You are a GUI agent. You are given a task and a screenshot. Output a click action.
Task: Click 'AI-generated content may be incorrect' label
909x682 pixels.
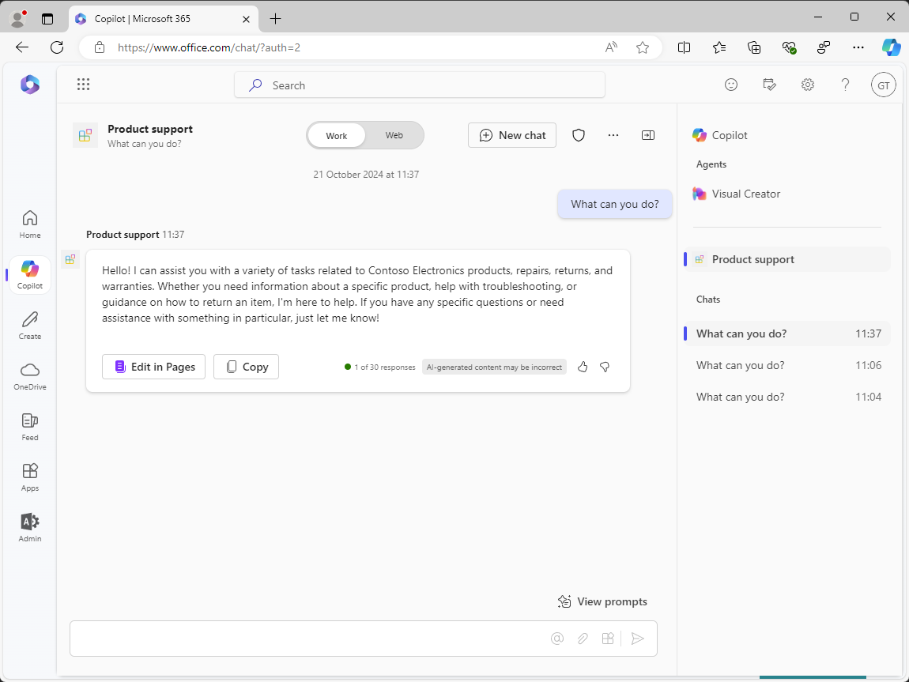pos(494,367)
